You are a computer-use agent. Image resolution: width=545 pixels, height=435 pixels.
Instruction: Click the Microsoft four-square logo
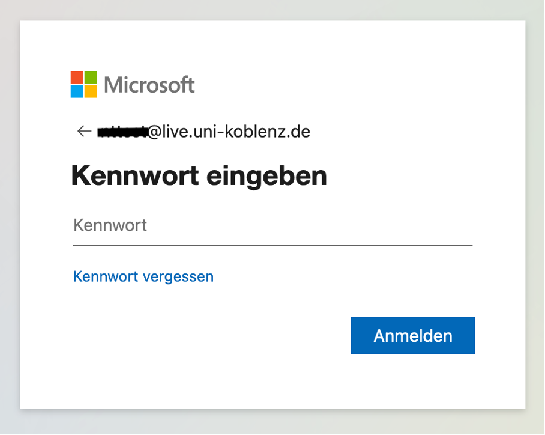(x=84, y=85)
